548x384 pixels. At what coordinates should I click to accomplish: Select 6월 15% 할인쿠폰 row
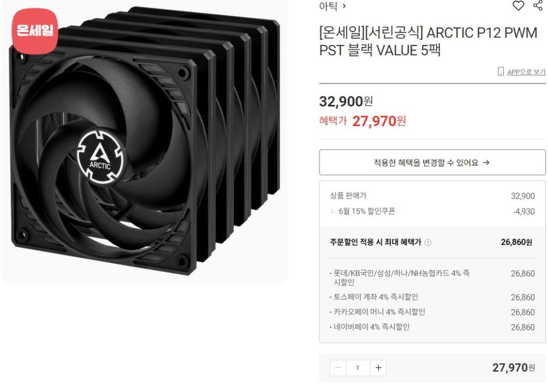pos(432,211)
